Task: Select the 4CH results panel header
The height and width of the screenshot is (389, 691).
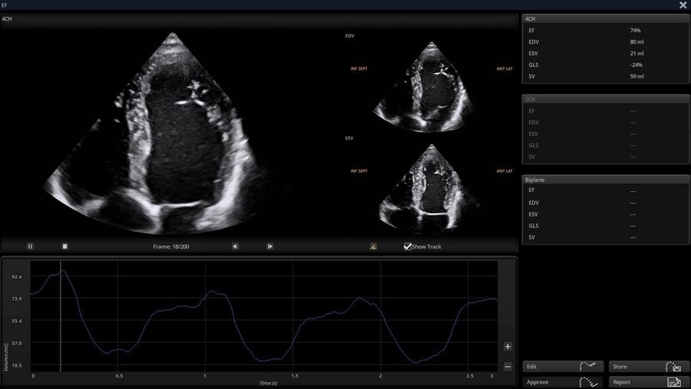Action: tap(605, 18)
